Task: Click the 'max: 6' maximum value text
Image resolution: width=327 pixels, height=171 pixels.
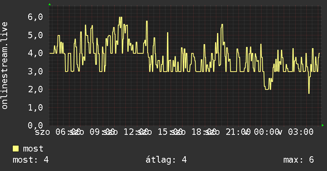Action: [298, 160]
